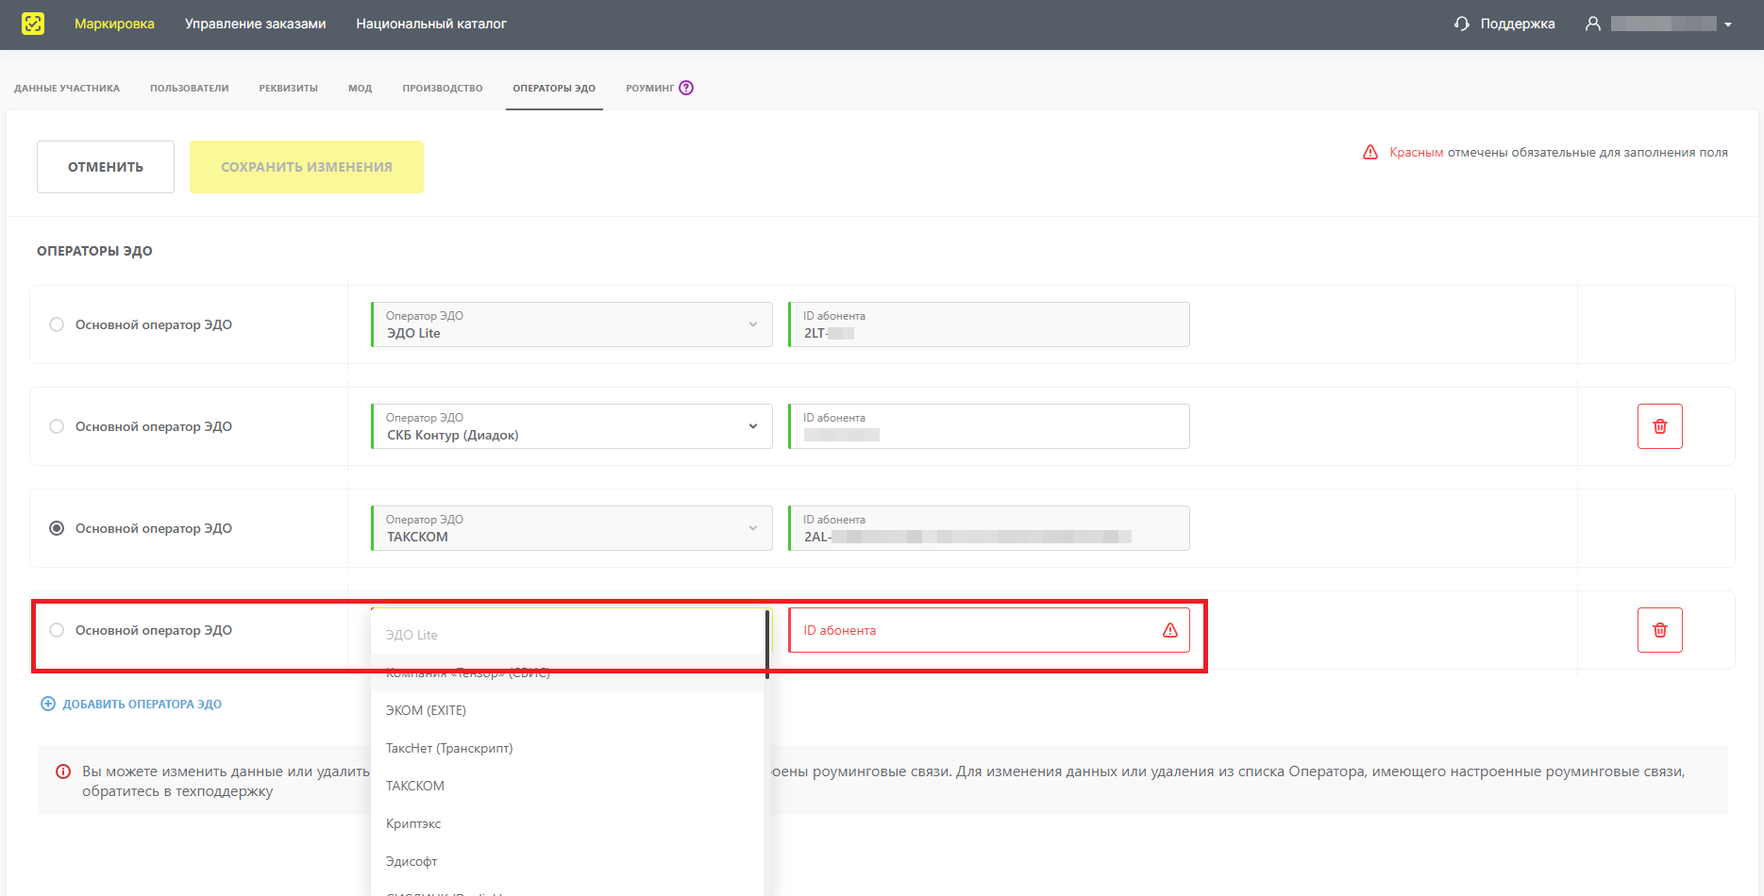Screen dimensions: 1764x896
Task: Open Национальный каталог in top navigation
Action: tap(431, 24)
